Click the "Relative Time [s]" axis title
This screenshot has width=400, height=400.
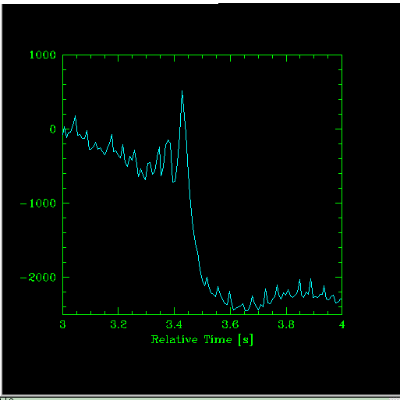(x=202, y=340)
